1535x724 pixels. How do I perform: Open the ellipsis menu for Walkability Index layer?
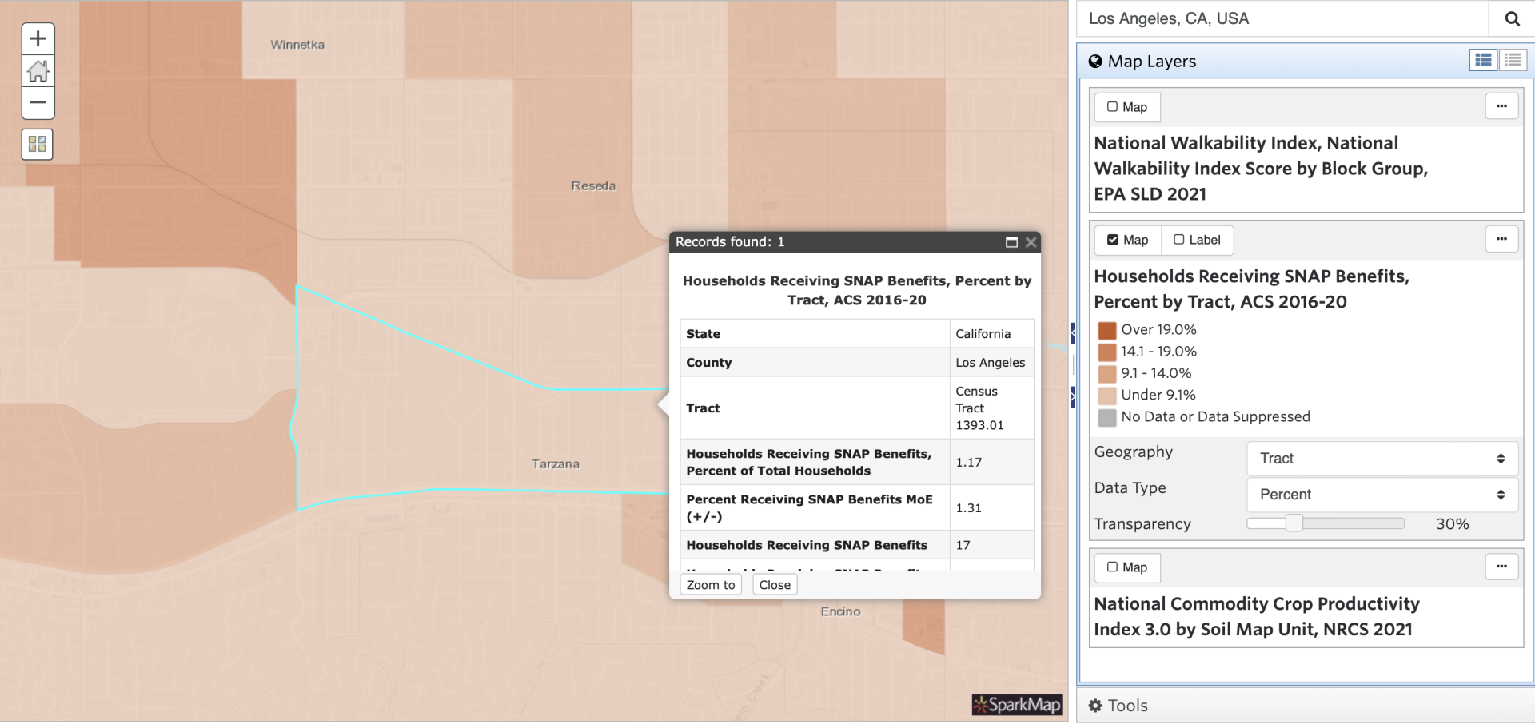[1502, 105]
